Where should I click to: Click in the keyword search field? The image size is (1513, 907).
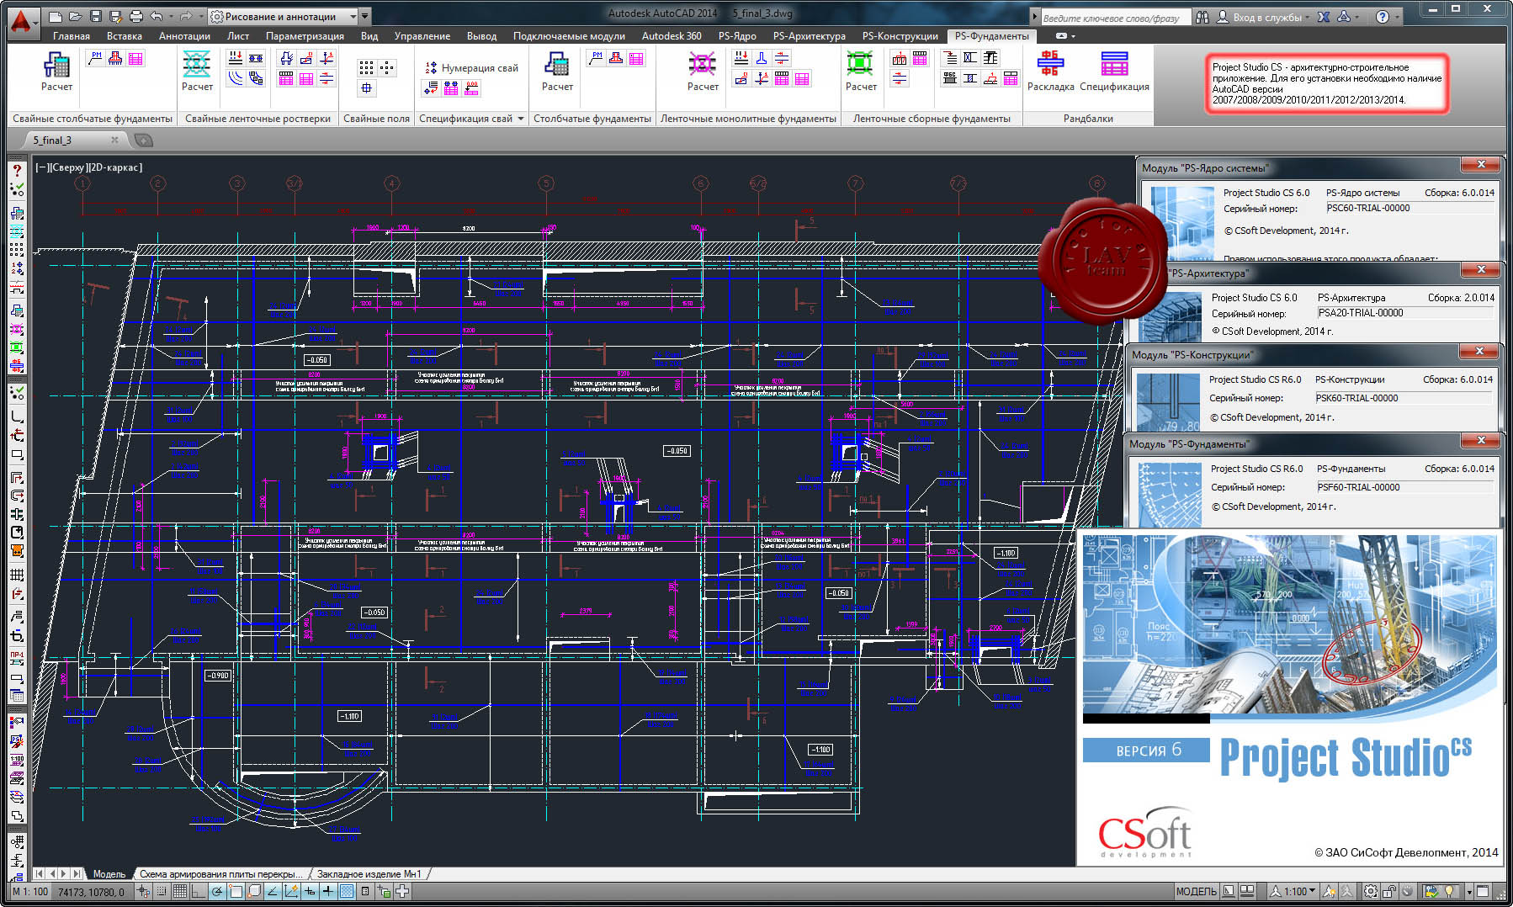pyautogui.click(x=1115, y=17)
